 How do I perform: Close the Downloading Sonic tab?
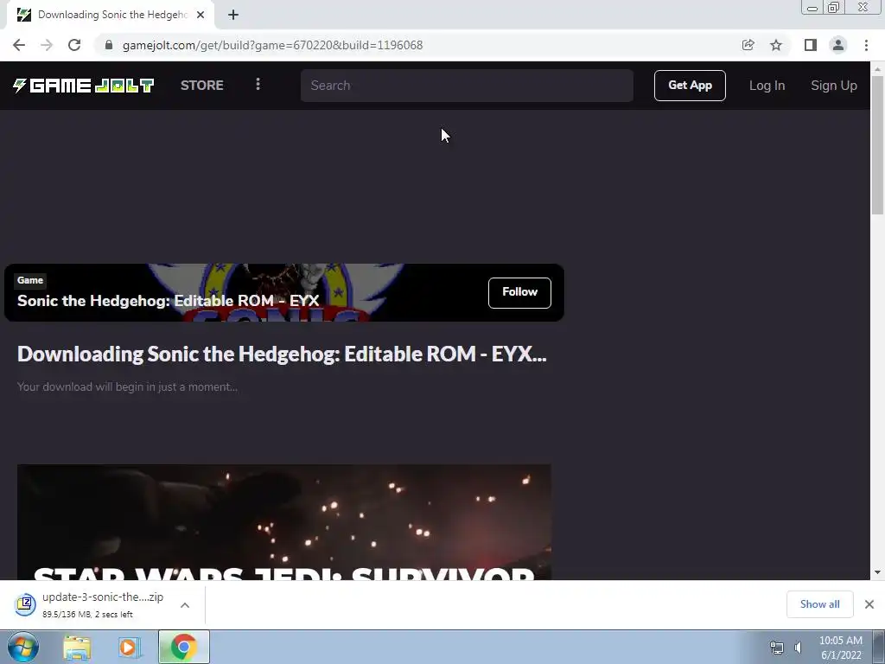click(x=201, y=15)
